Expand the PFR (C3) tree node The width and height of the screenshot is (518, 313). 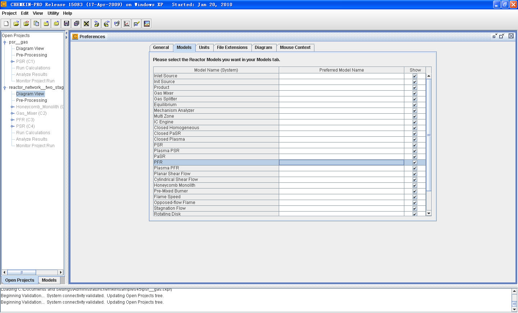click(12, 120)
